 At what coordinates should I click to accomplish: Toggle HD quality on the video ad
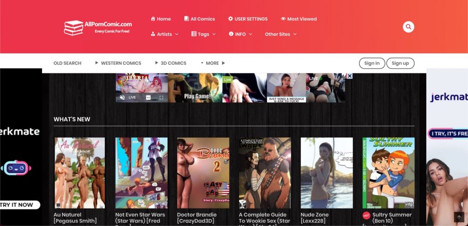[148, 98]
